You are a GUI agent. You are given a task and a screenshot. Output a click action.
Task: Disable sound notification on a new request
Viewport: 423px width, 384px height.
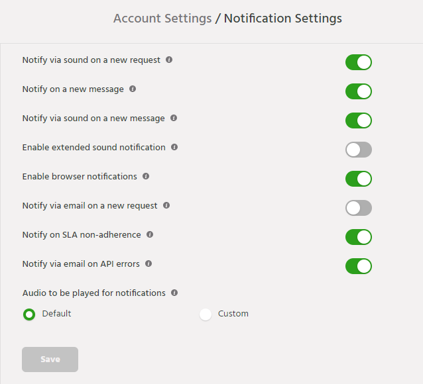(x=358, y=62)
